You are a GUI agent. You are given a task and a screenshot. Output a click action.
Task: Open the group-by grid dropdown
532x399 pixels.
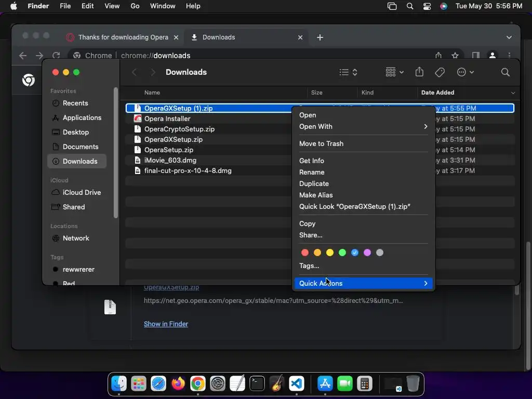point(395,72)
